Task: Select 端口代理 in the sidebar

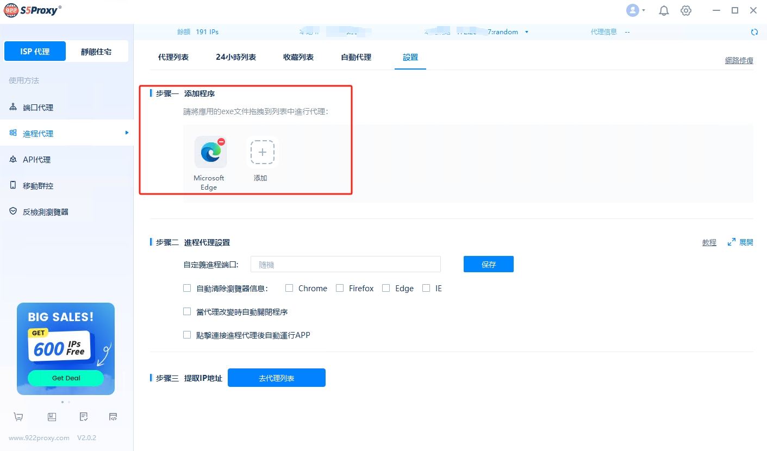Action: [x=38, y=108]
